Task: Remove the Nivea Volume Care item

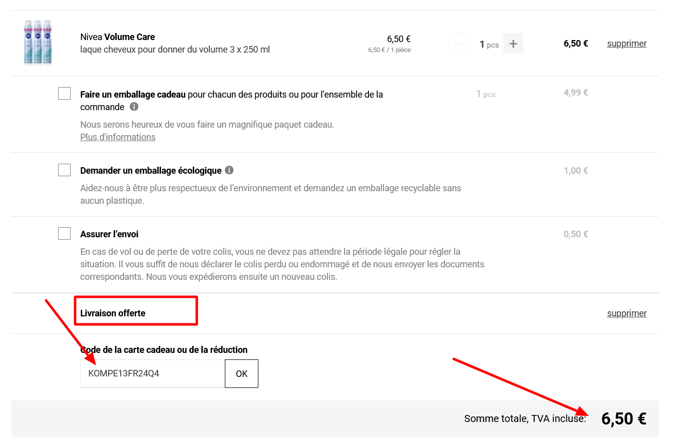Action: point(626,44)
